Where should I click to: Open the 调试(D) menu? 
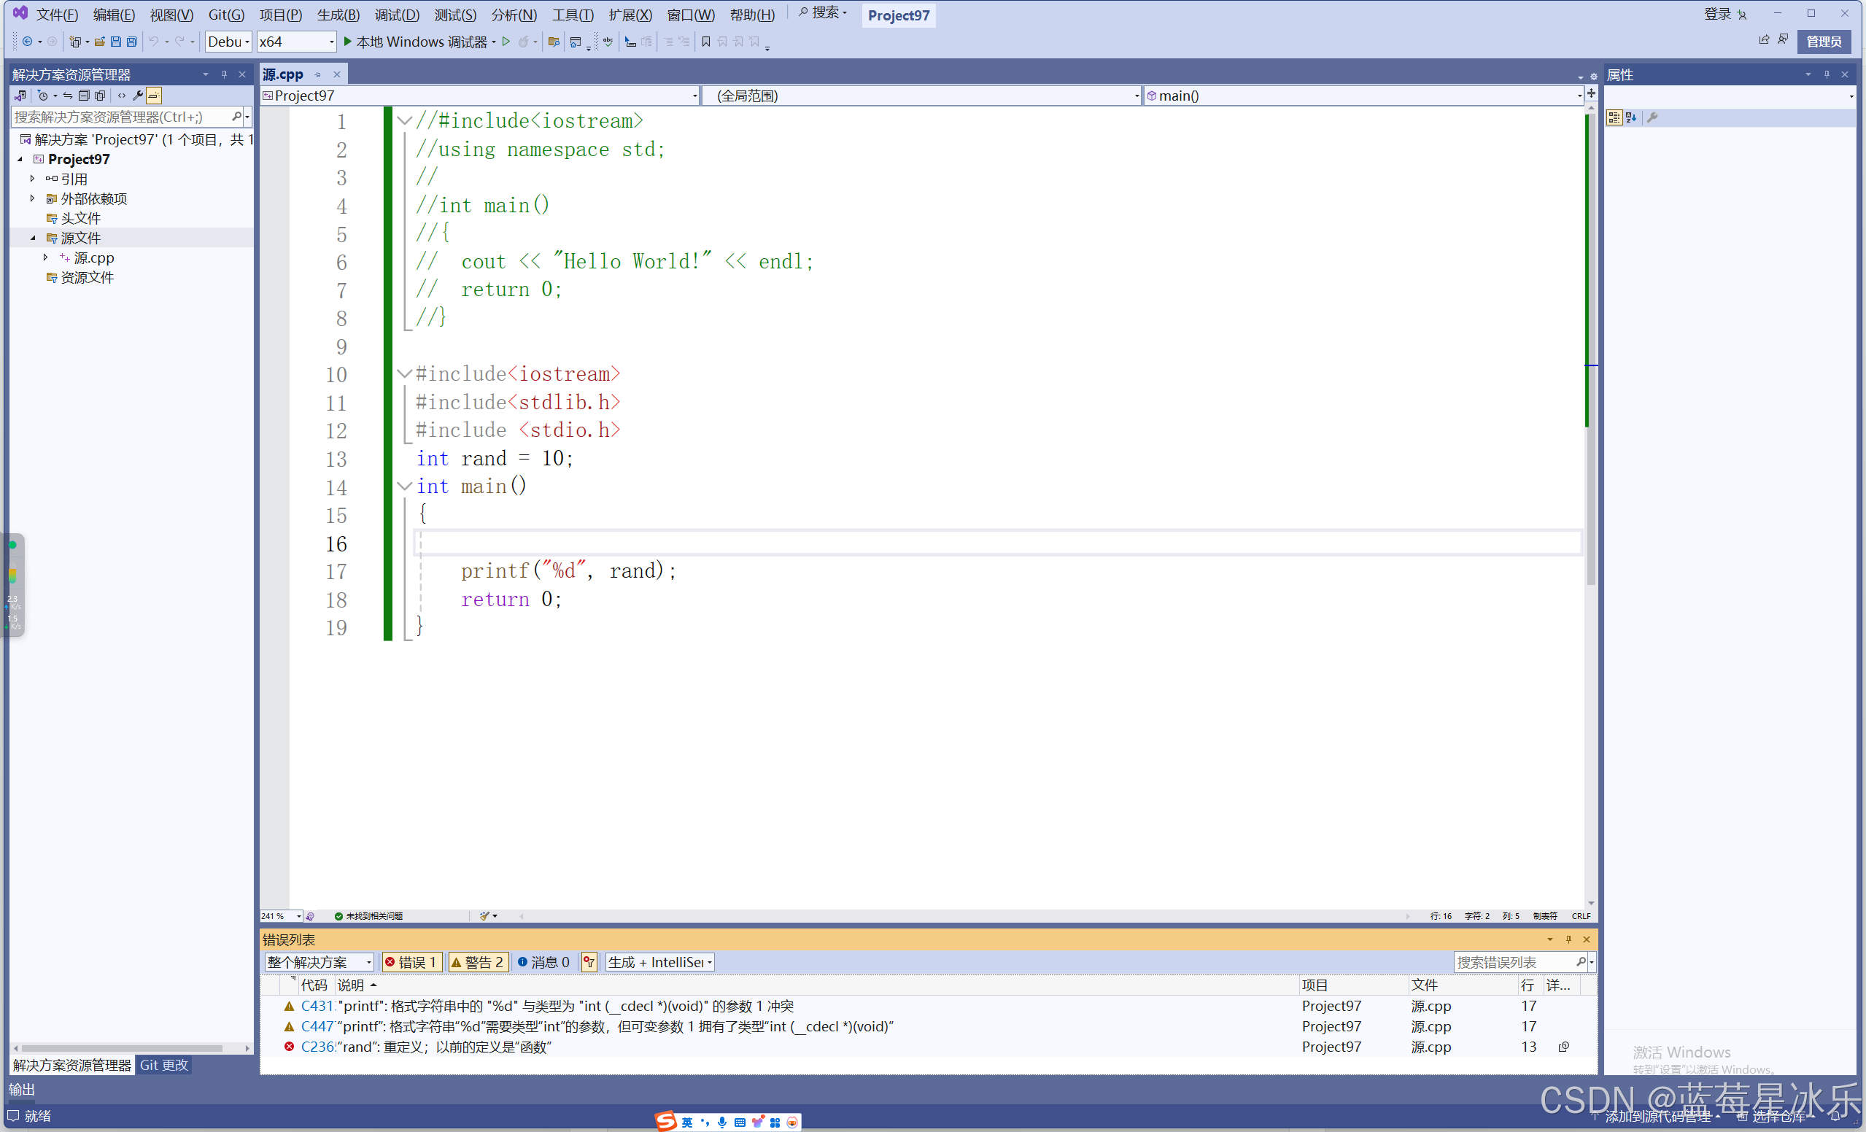point(397,15)
